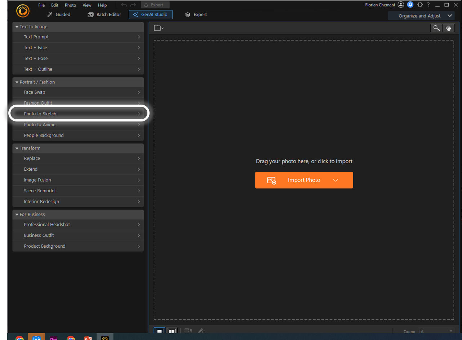Click the redo arrow in the toolbar
This screenshot has height=340, width=462.
133,5
